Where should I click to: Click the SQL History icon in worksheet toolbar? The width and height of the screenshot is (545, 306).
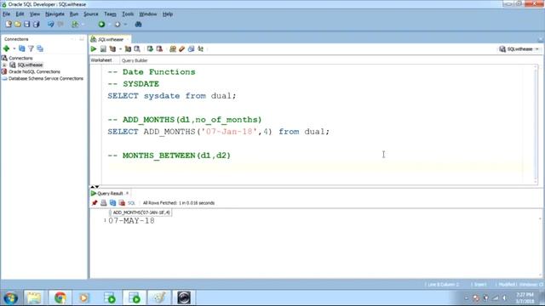click(x=191, y=49)
